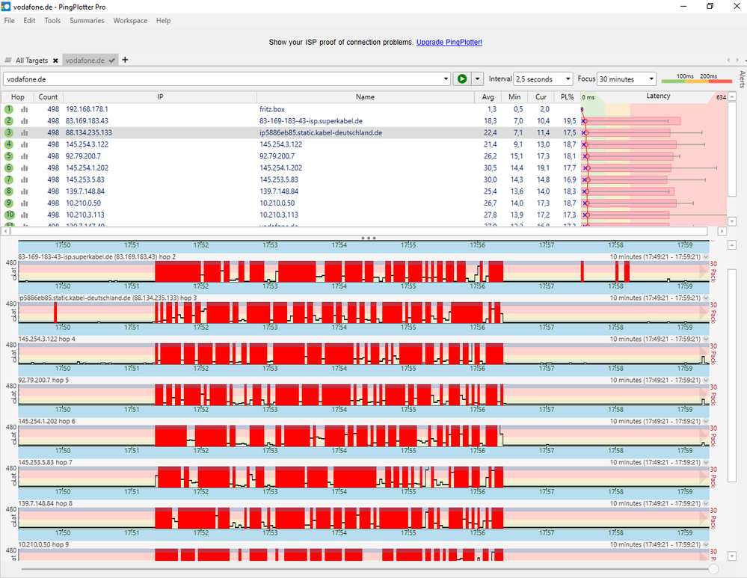Screen dimensions: 747x578
Task: Open the Focus time dropdown
Action: 627,79
